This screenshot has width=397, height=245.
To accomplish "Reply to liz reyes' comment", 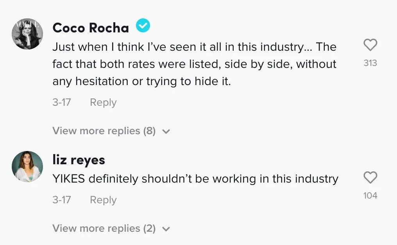I will tap(103, 200).
